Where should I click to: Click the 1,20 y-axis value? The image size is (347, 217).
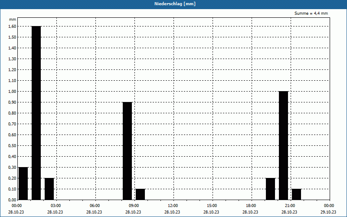tap(12, 70)
